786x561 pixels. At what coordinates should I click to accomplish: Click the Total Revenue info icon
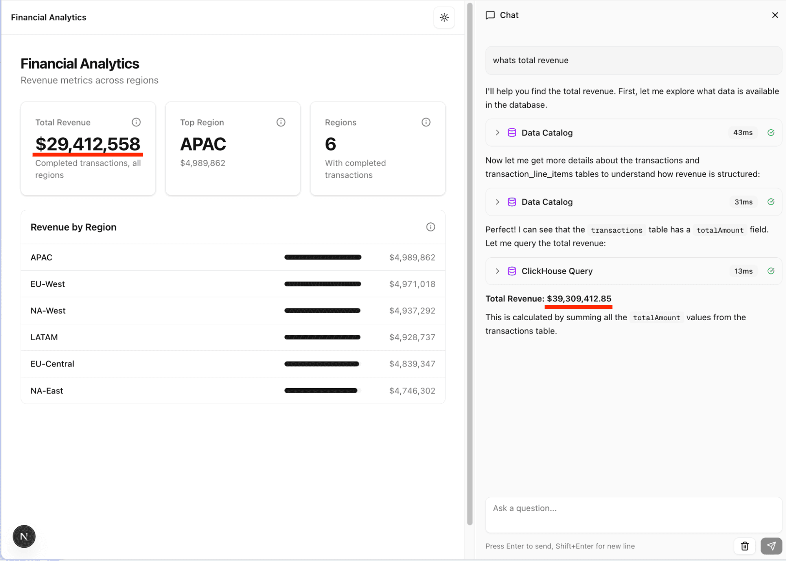[x=136, y=122]
